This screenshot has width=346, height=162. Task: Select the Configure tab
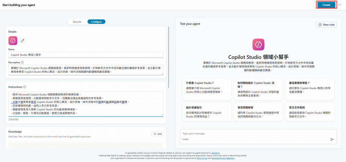point(96,22)
